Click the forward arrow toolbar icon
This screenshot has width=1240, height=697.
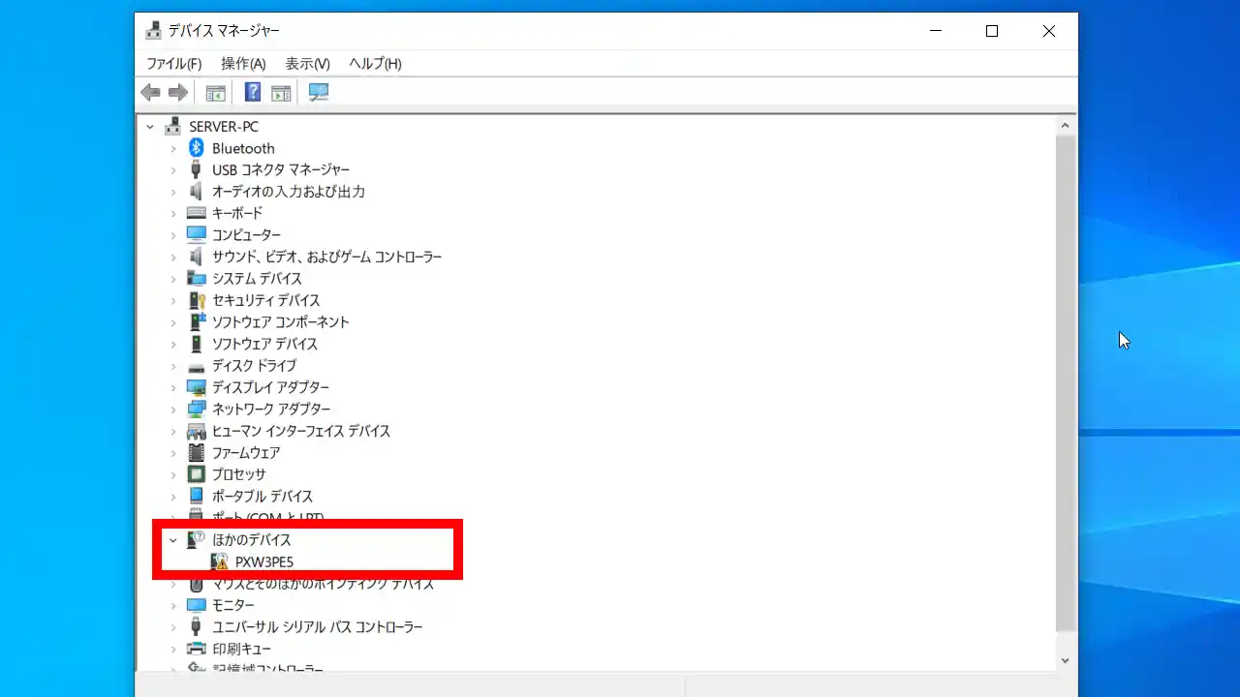click(x=178, y=92)
